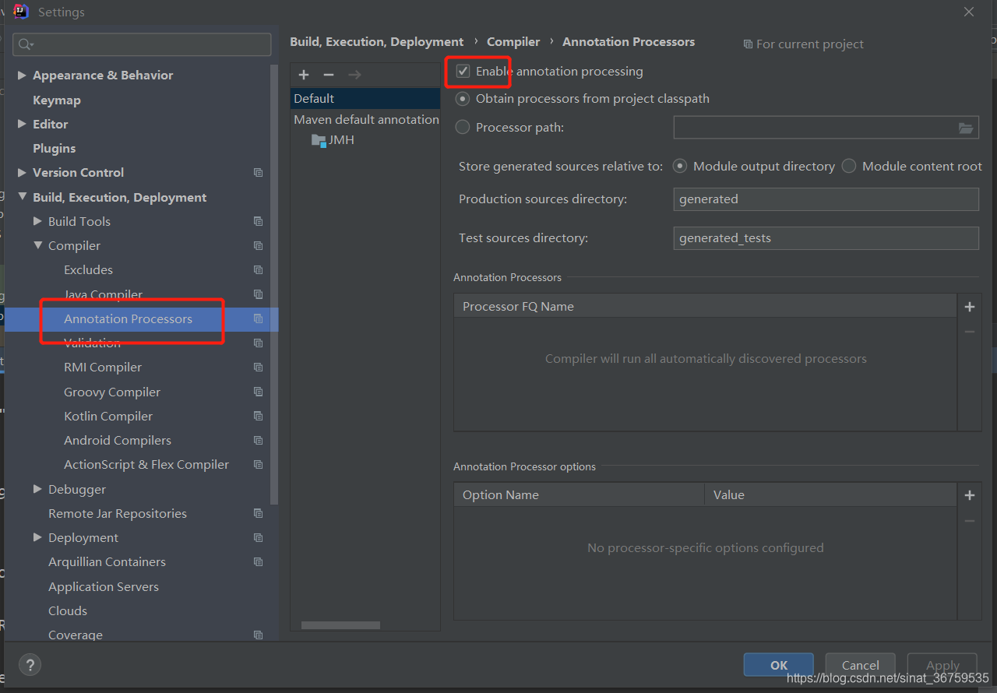This screenshot has height=693, width=997.
Task: Remove the selected profile with minus icon
Action: click(x=329, y=75)
